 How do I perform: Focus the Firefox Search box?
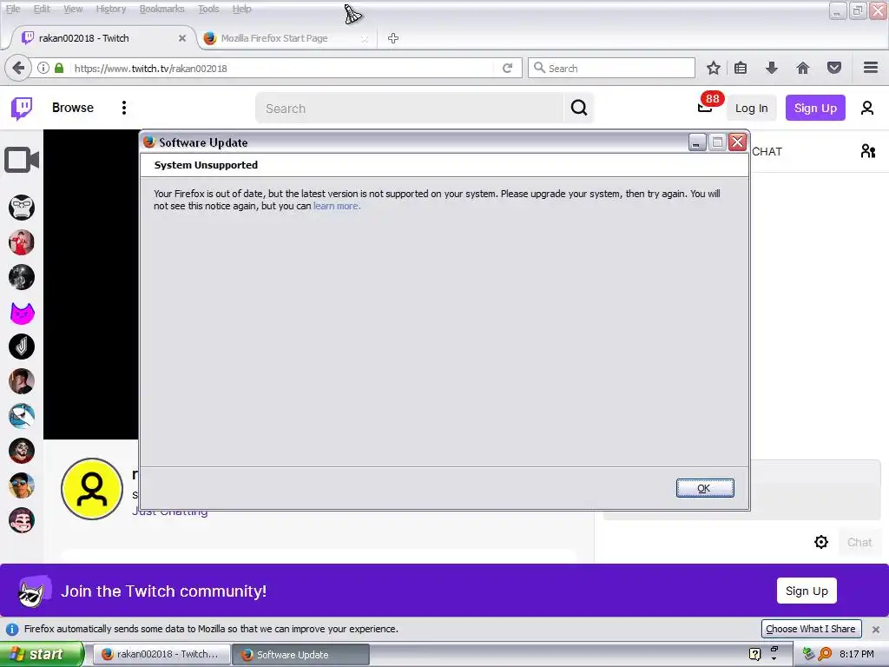click(611, 68)
